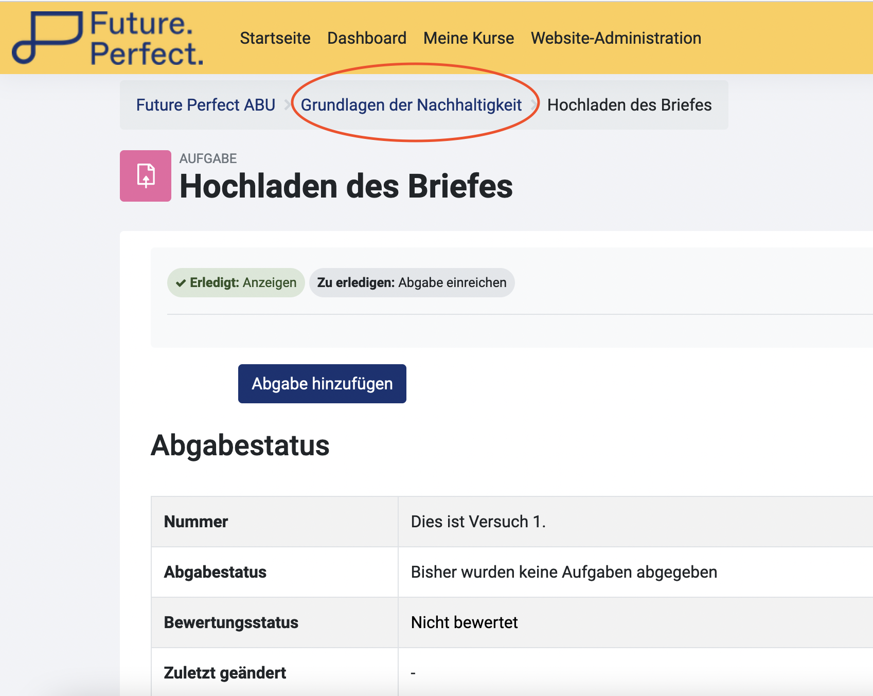Select Website-Administration in the top navigation
Image resolution: width=873 pixels, height=696 pixels.
pyautogui.click(x=616, y=38)
